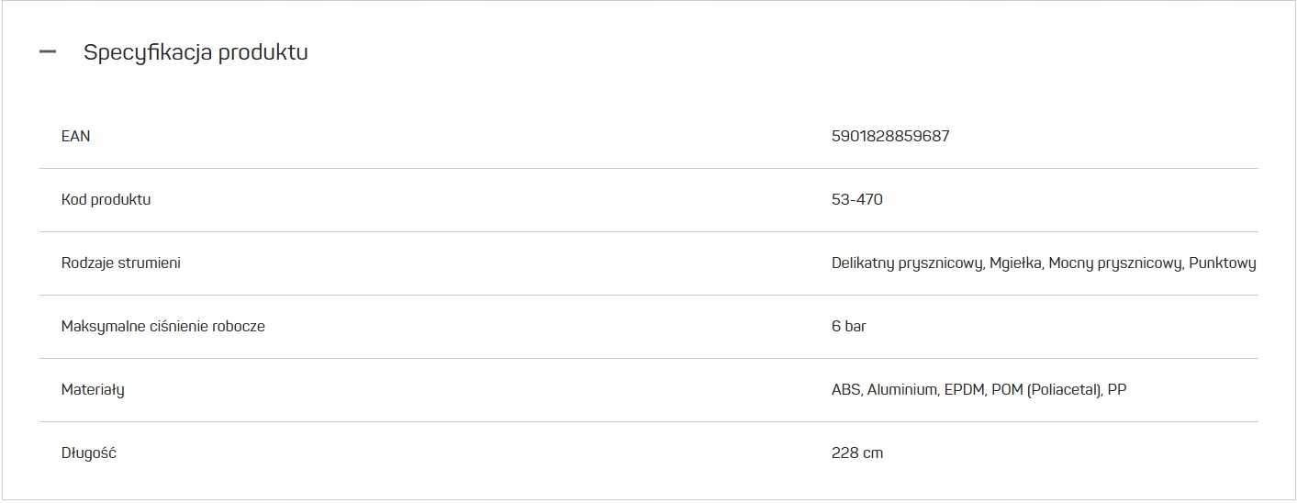Click the Materiały row label
Viewport: 1297px width, 503px height.
click(92, 389)
